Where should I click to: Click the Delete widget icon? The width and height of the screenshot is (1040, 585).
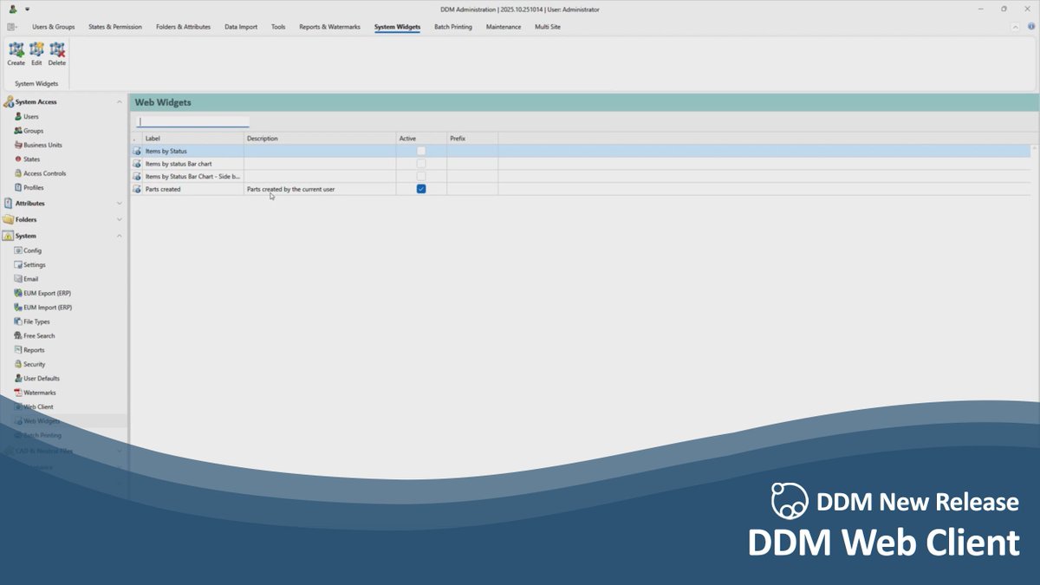point(57,49)
